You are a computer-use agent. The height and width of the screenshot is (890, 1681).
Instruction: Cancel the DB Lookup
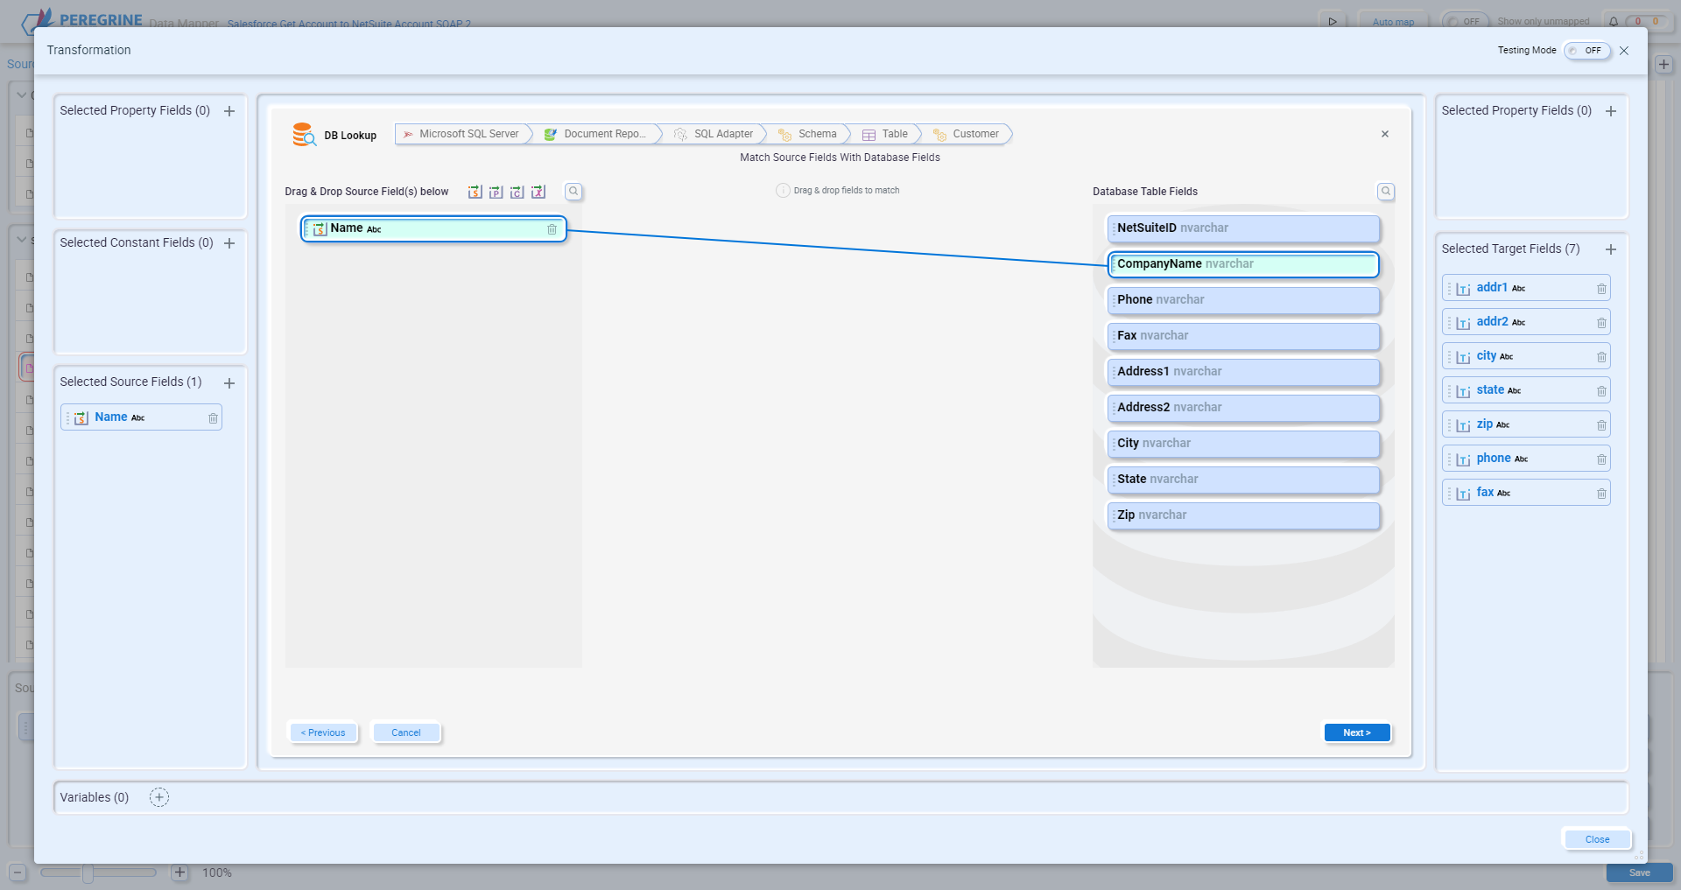406,732
